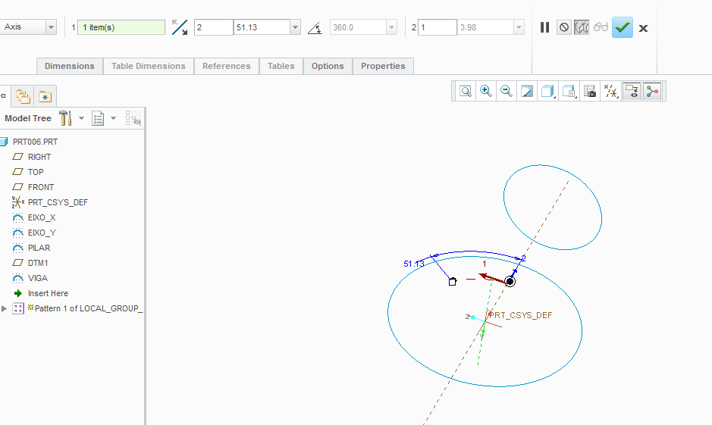Click the Zoom In magnifier icon

tap(486, 91)
